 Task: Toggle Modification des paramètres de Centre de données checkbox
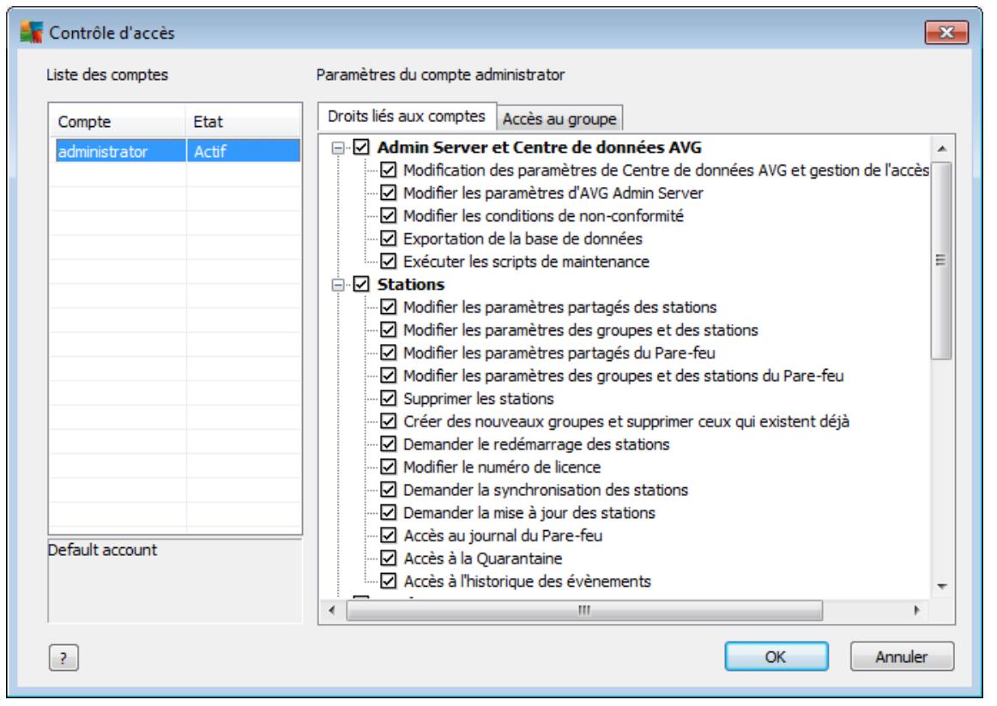(389, 171)
